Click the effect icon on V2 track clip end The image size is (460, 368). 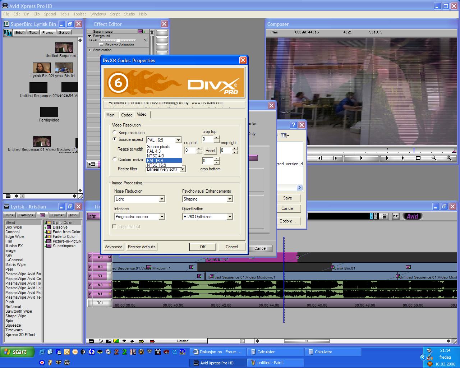[x=191, y=267]
